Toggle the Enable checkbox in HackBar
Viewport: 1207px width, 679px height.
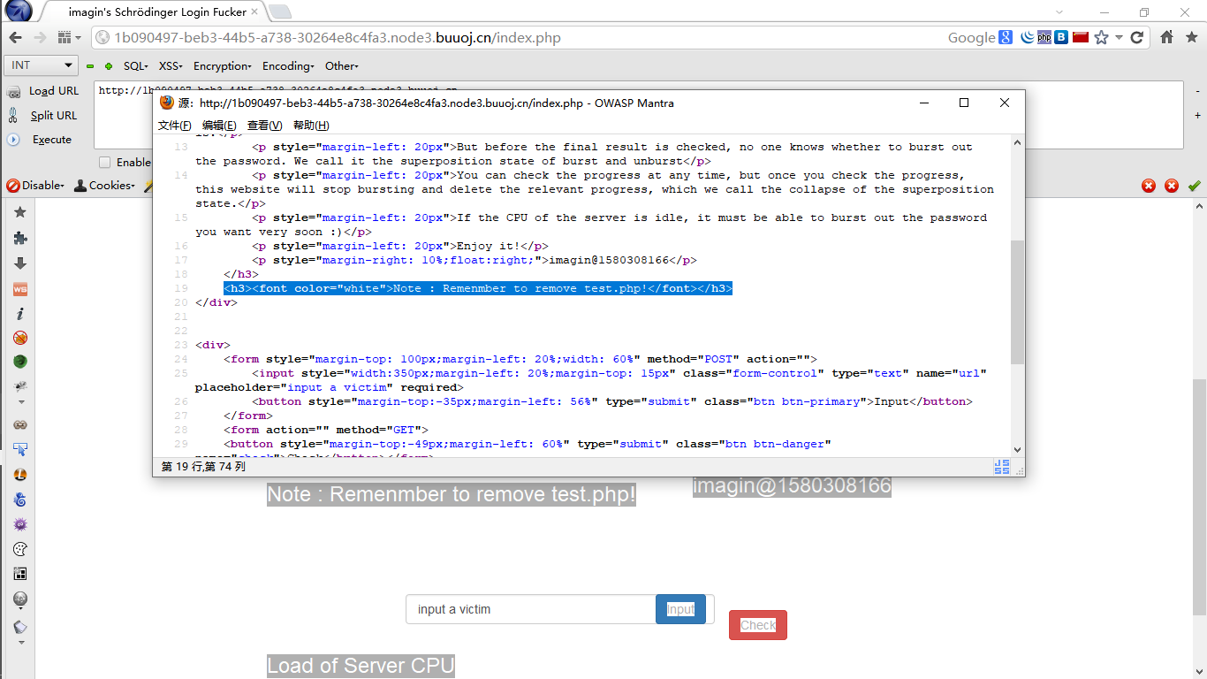105,163
